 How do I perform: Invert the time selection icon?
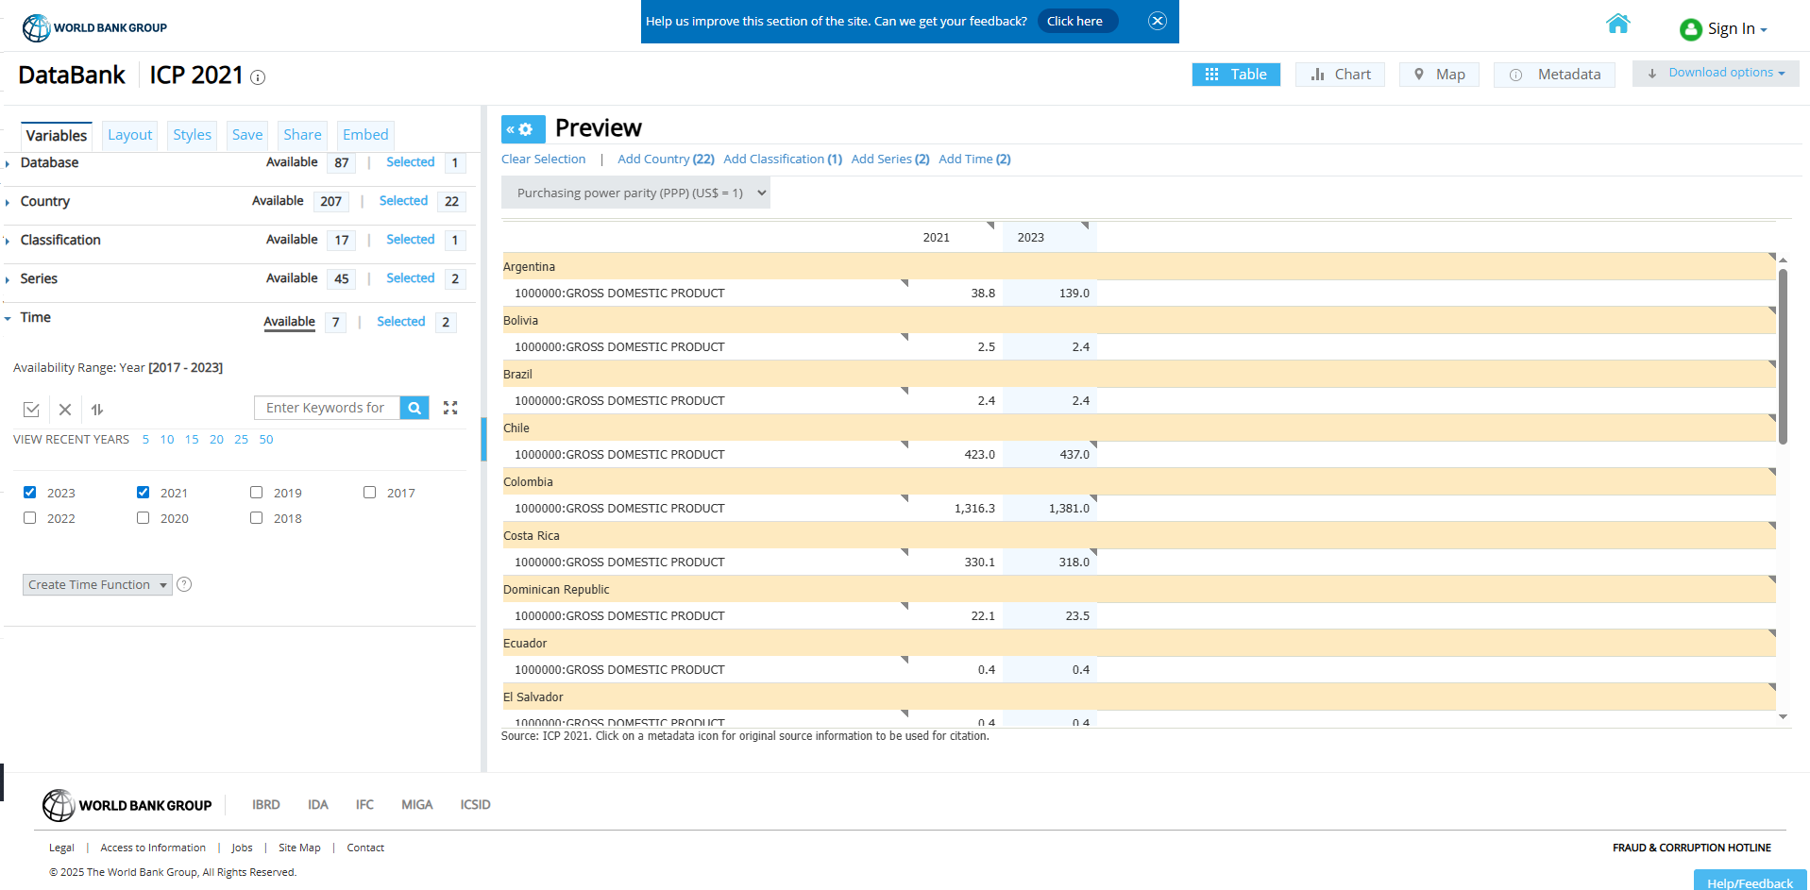(97, 409)
